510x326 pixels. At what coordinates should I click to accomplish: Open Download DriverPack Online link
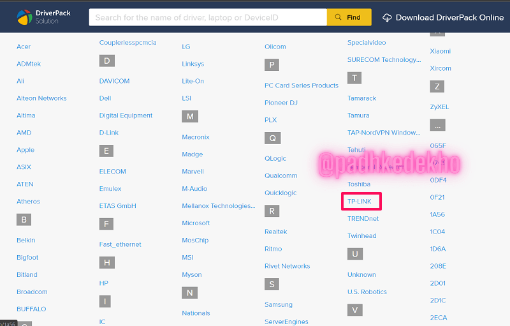[449, 18]
